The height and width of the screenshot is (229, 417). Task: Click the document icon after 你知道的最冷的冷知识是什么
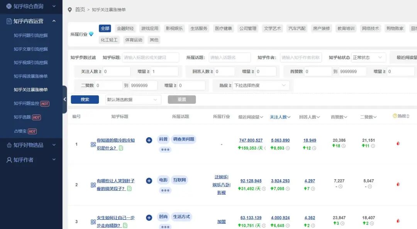(x=121, y=148)
